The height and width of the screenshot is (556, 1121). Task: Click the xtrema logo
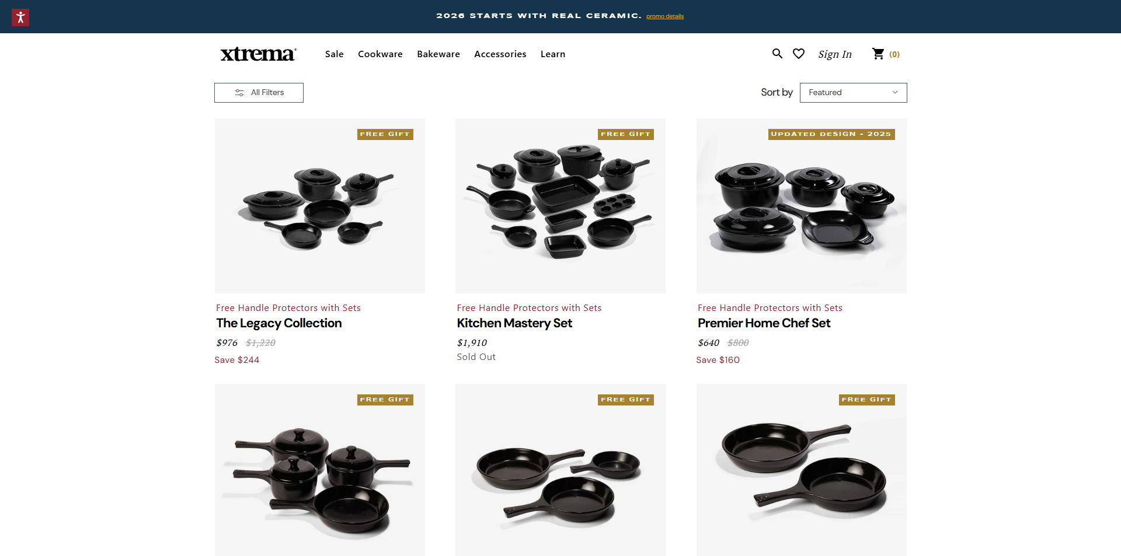tap(258, 54)
